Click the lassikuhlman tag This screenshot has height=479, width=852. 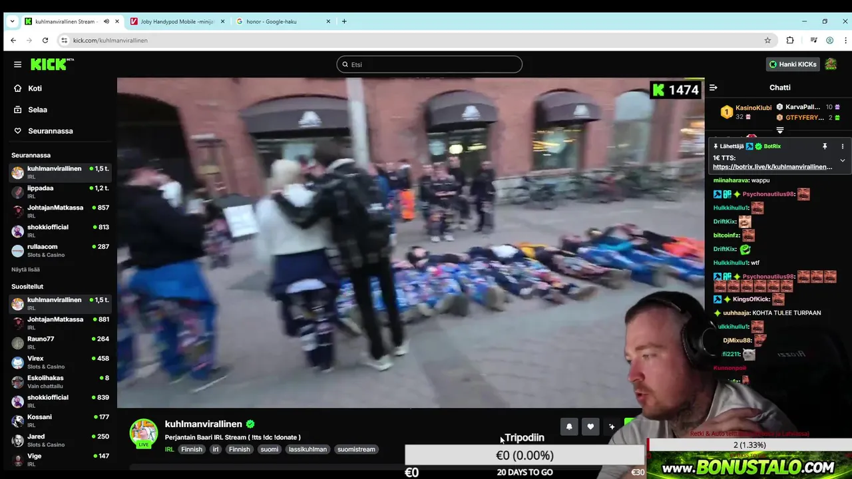pyautogui.click(x=308, y=449)
